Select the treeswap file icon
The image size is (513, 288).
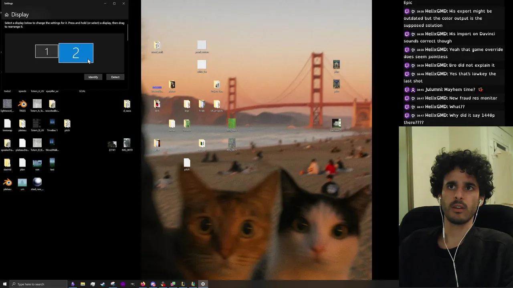coord(7,124)
